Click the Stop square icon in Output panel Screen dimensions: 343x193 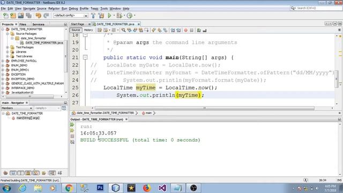[x=72, y=136]
